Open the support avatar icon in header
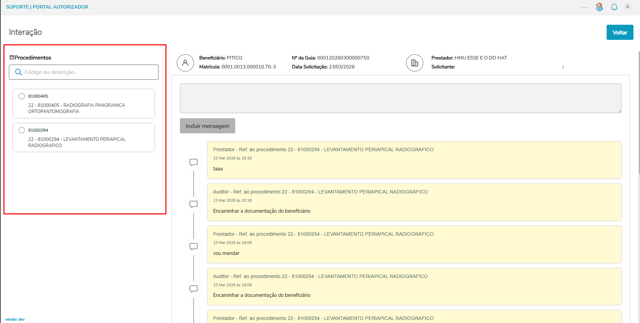The height and width of the screenshot is (323, 640). click(599, 7)
